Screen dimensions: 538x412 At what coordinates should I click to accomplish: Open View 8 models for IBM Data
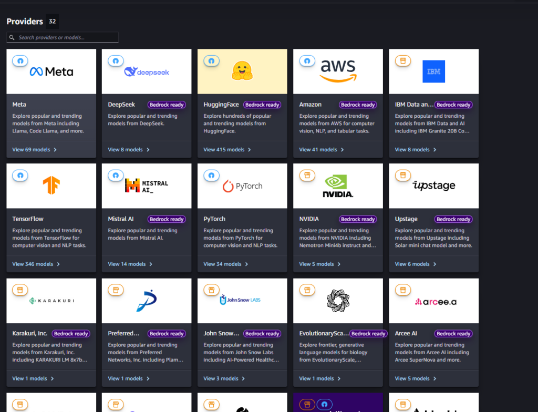click(x=416, y=150)
